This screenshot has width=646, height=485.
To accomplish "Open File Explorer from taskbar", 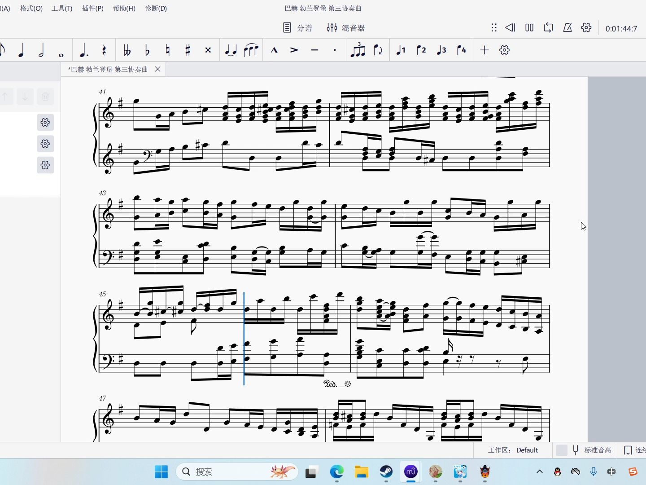I will (x=361, y=472).
